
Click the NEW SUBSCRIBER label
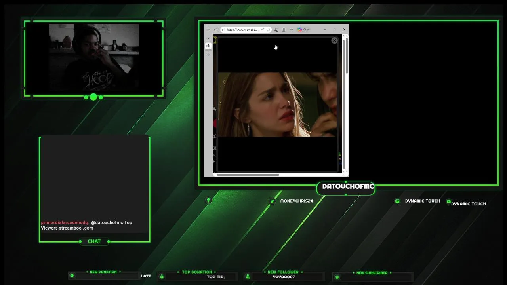(372, 273)
